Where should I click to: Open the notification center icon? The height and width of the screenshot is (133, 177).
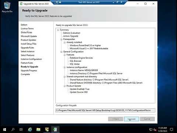click(171, 129)
